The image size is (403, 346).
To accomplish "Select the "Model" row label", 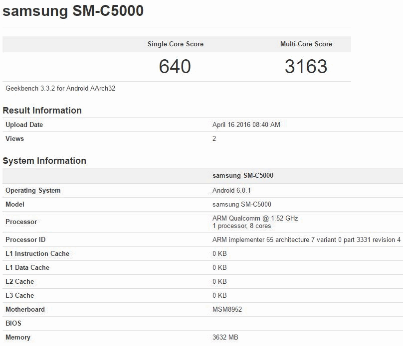I will tap(15, 205).
